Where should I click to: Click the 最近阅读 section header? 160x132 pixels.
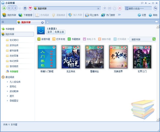tap(8, 77)
